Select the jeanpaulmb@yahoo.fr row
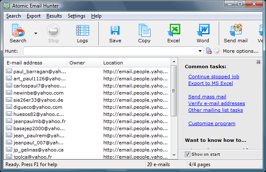The image size is (266, 172). click(87, 121)
